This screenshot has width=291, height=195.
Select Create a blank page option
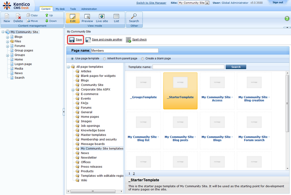pos(143,59)
